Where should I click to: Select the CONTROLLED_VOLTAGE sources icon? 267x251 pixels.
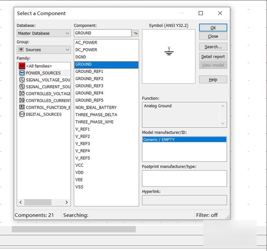coord(22,94)
